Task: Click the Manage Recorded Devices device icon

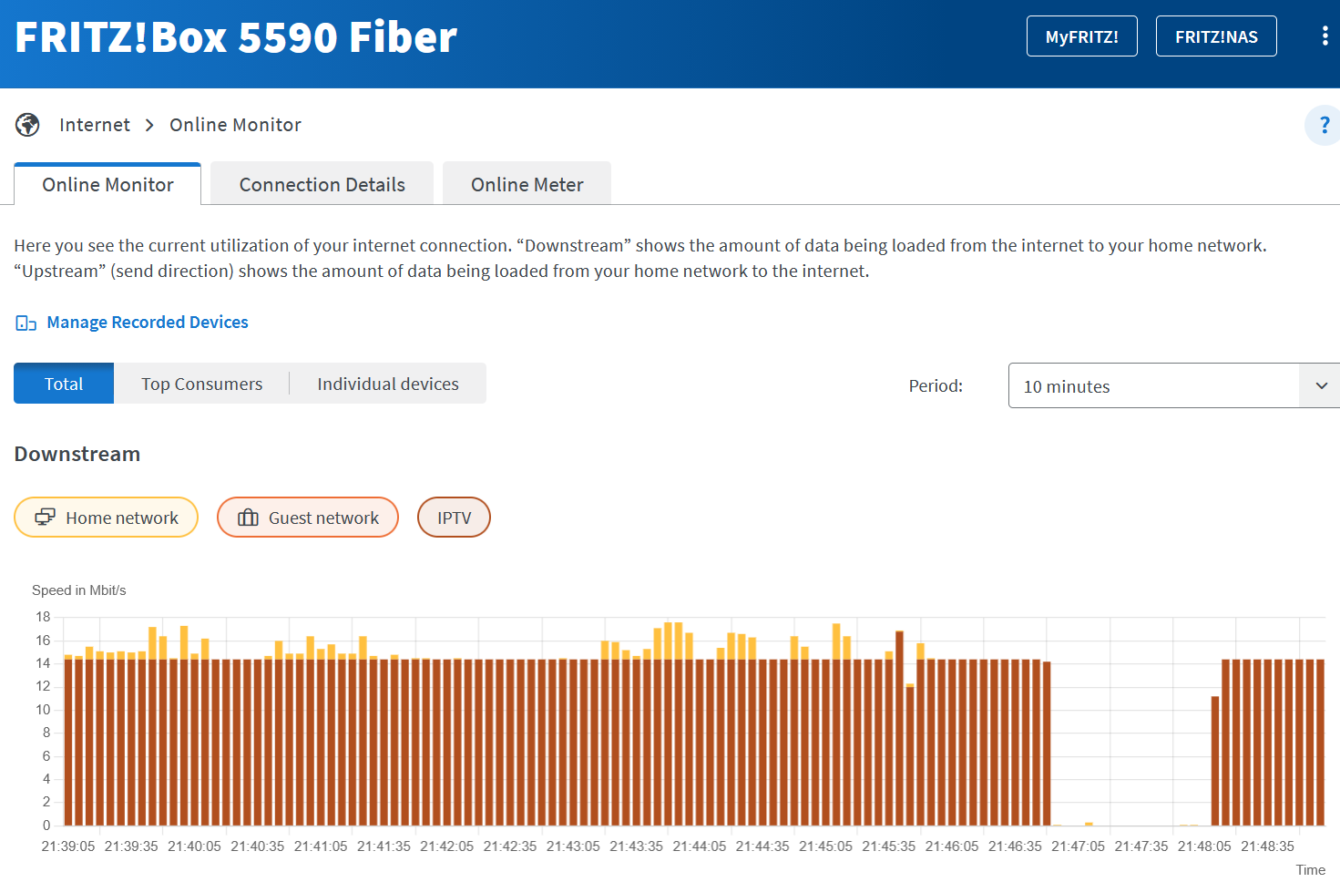Action: click(26, 323)
